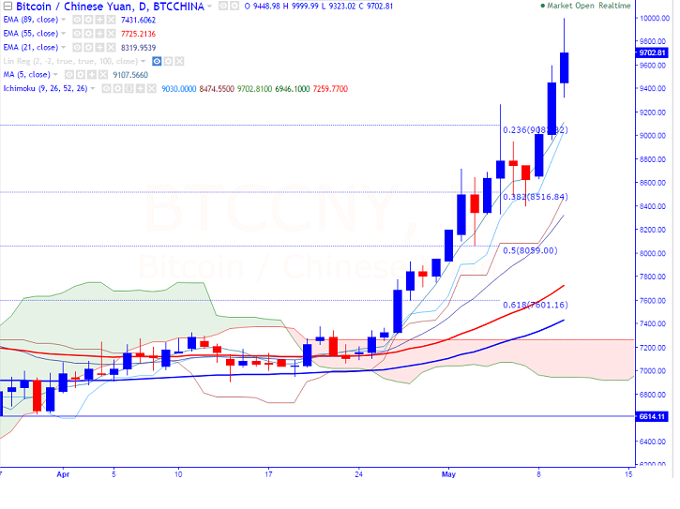This screenshot has width=680, height=509.
Task: Click EMA 55 value 7725.2136
Action: pos(138,34)
